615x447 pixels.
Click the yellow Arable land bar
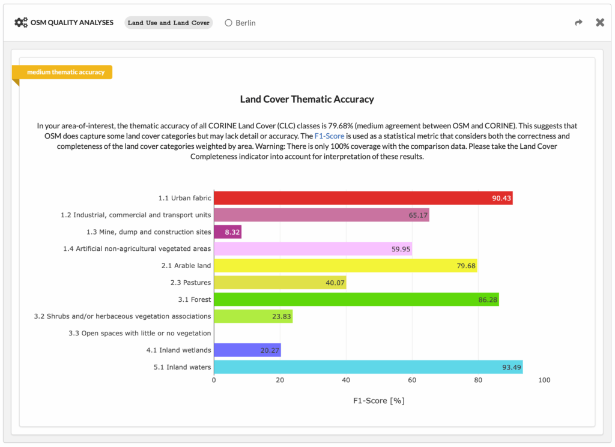coord(345,265)
